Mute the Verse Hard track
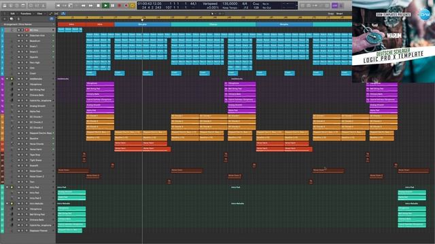435x244 pixels. tap(18, 149)
